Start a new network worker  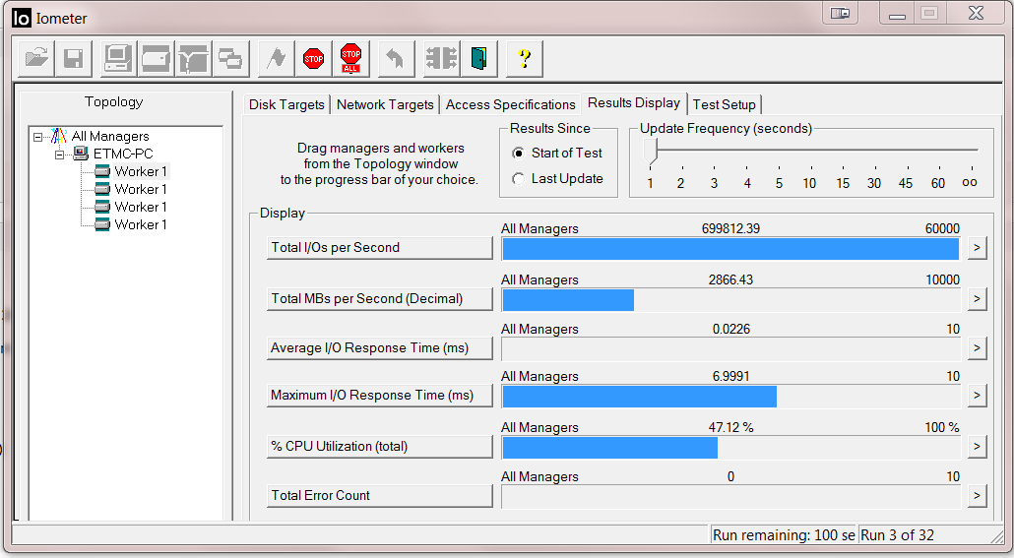coord(193,59)
